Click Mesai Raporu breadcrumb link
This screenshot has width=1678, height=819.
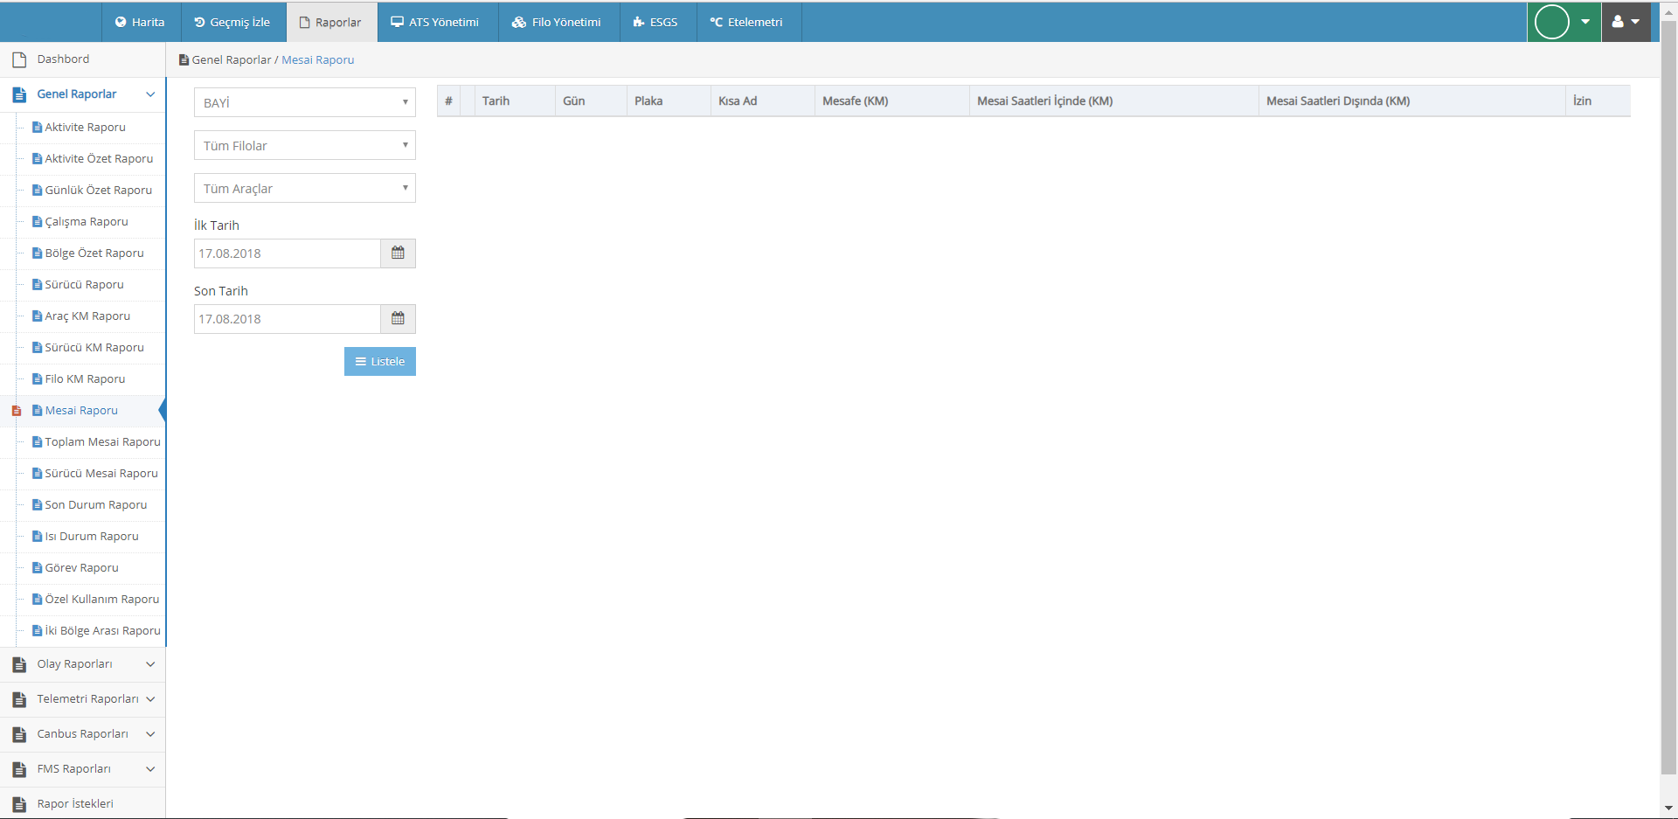[317, 59]
